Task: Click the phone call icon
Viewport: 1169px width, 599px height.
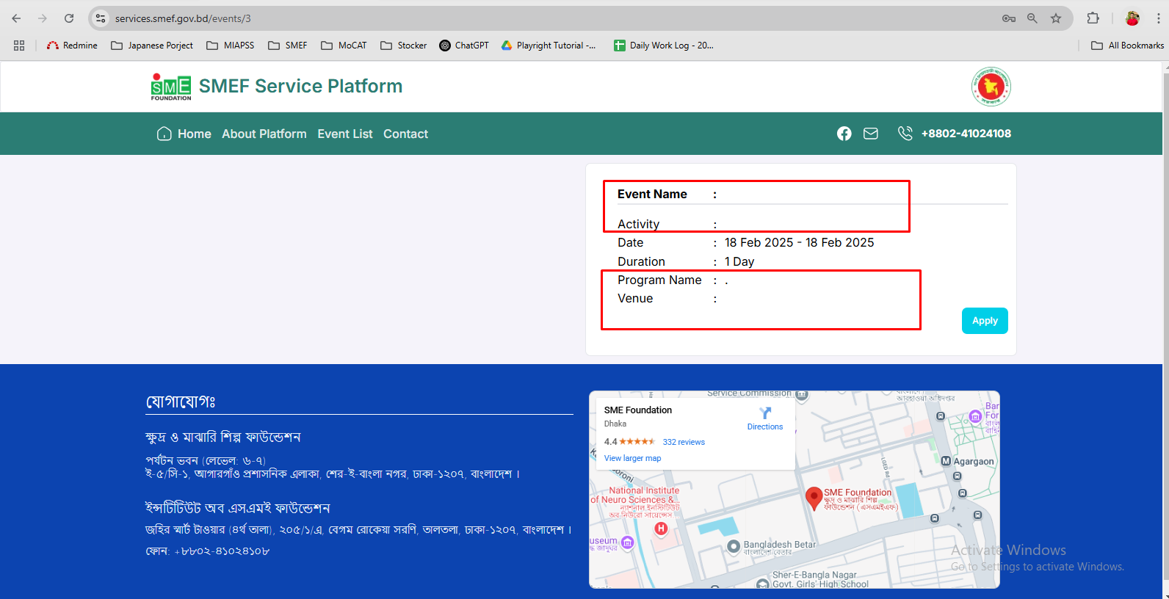Action: [x=905, y=133]
